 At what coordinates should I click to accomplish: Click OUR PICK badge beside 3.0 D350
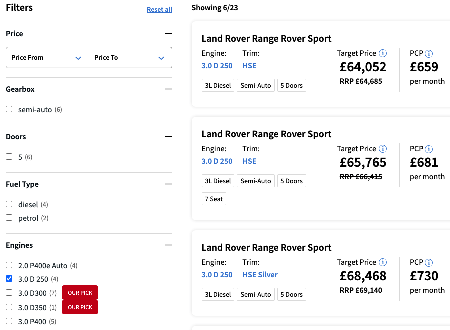(x=80, y=307)
